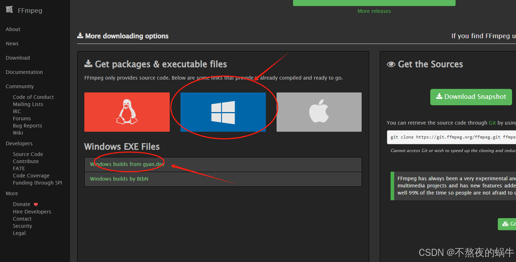Go to the News page

point(12,44)
